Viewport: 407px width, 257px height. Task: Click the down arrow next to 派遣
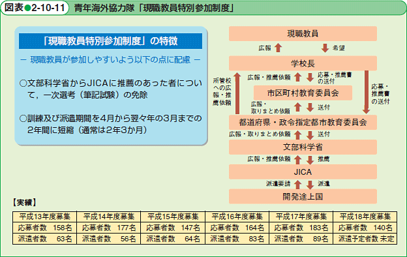[310, 185]
